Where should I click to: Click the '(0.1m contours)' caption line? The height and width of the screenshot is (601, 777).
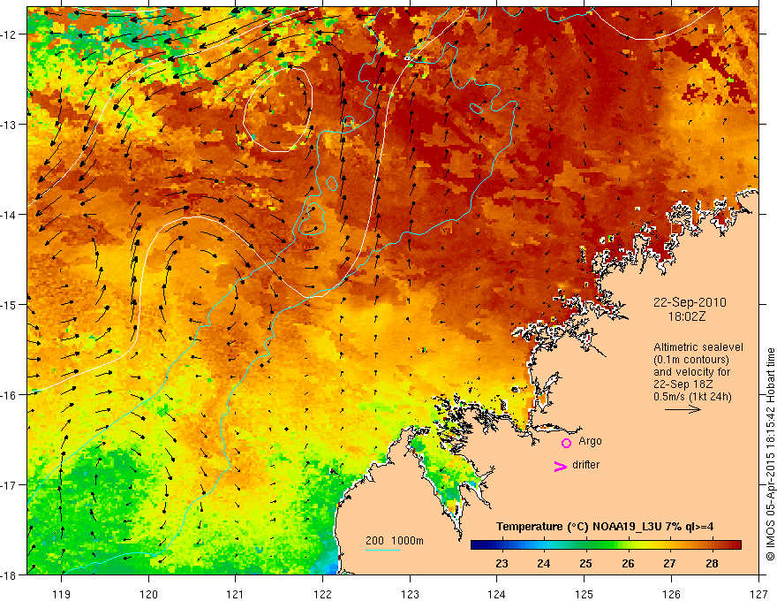pyautogui.click(x=691, y=360)
